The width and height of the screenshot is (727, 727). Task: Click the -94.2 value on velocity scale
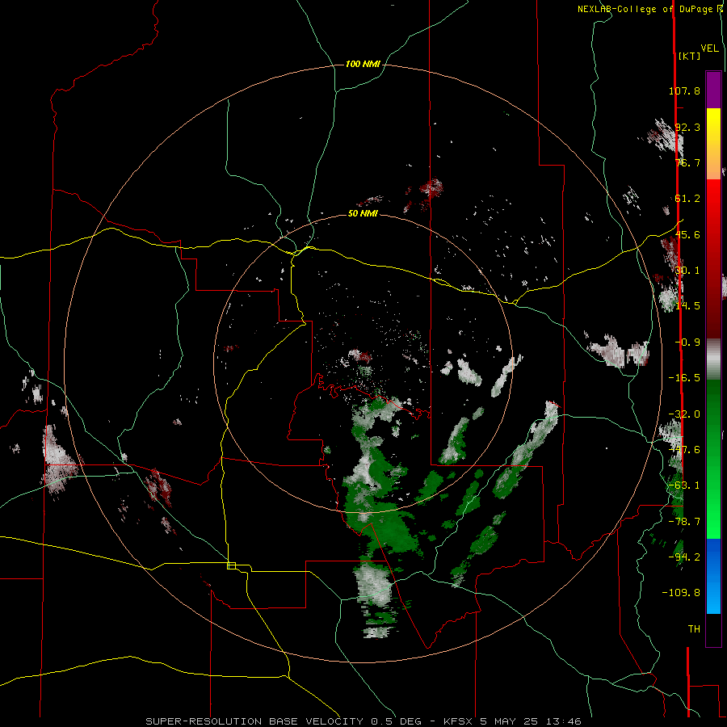[684, 557]
